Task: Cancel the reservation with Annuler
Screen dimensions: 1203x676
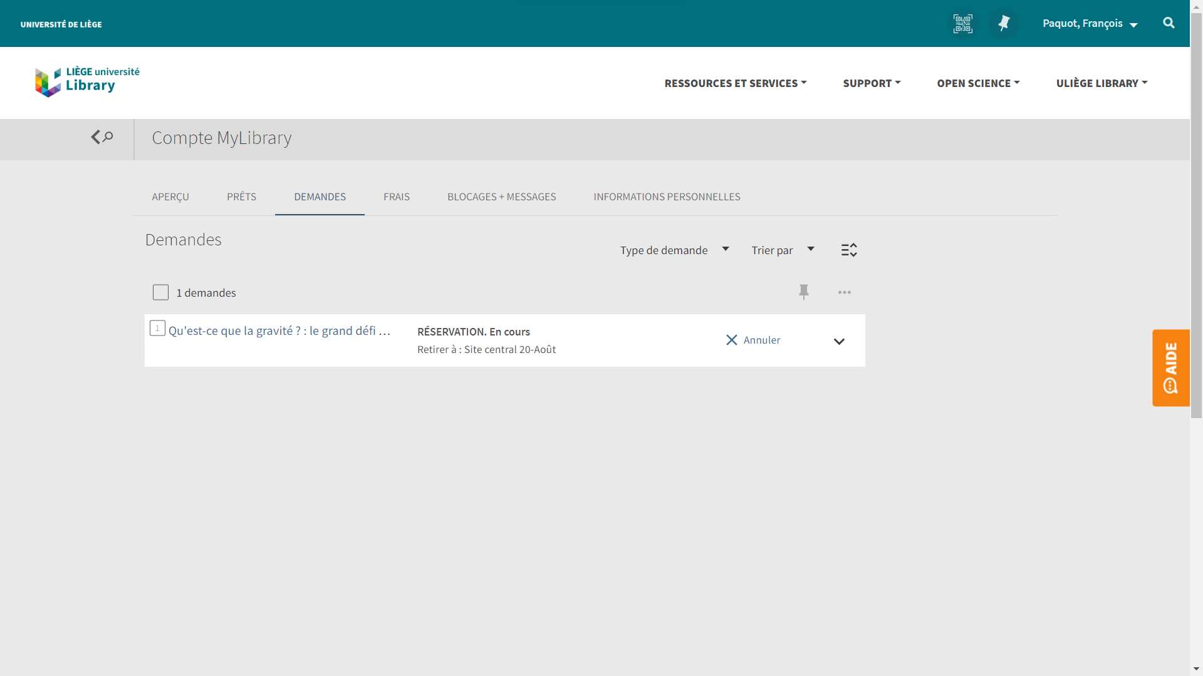Action: [753, 340]
